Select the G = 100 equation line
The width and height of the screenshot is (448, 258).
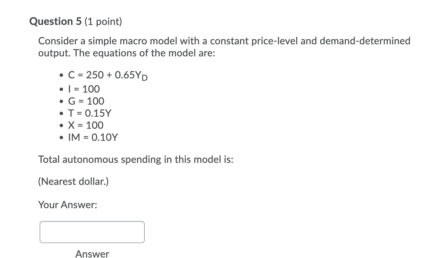click(85, 101)
